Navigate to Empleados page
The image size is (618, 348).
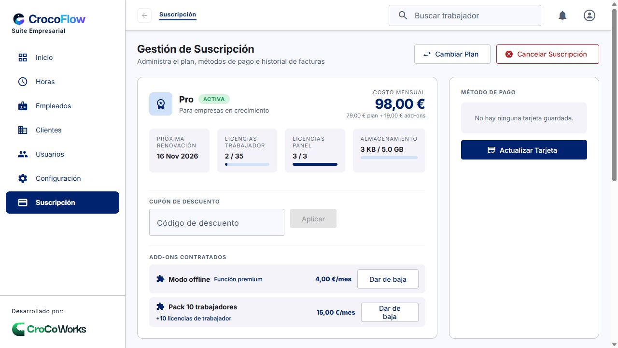(62, 106)
